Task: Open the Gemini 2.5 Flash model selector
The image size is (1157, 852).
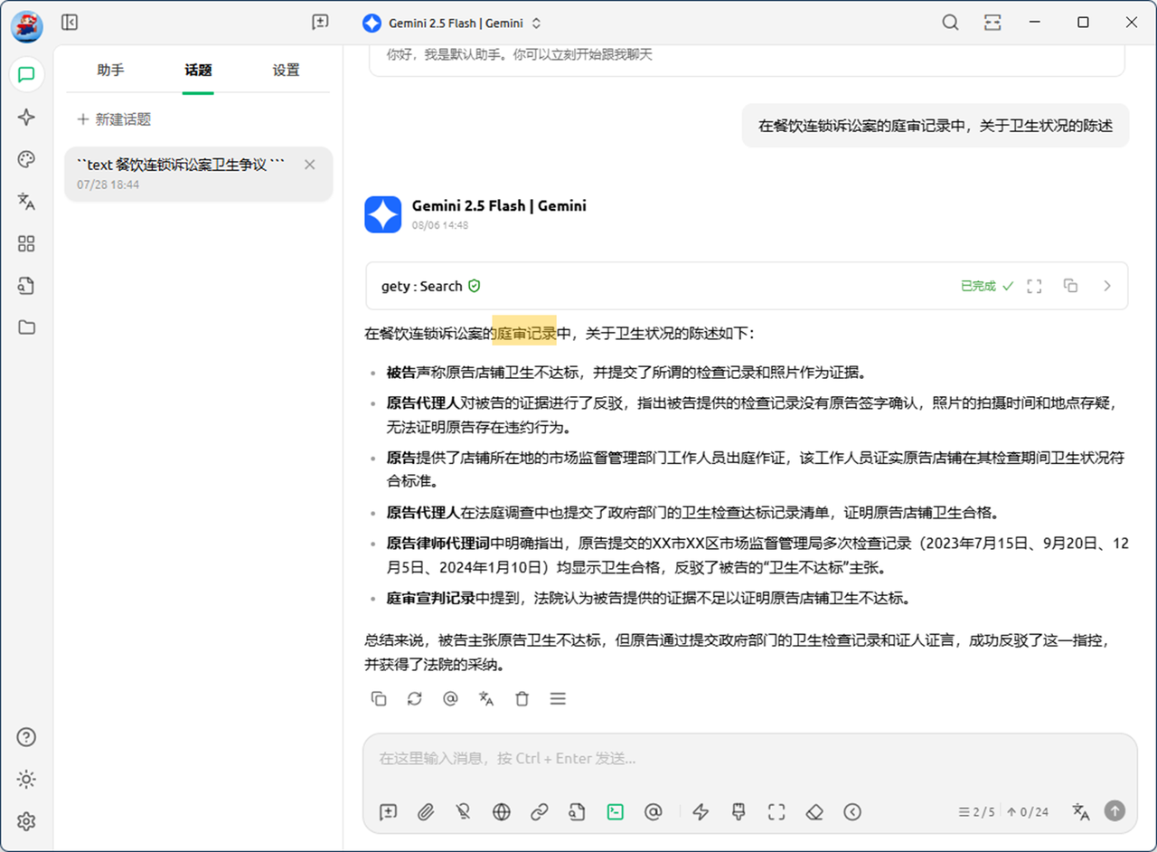Action: tap(452, 24)
